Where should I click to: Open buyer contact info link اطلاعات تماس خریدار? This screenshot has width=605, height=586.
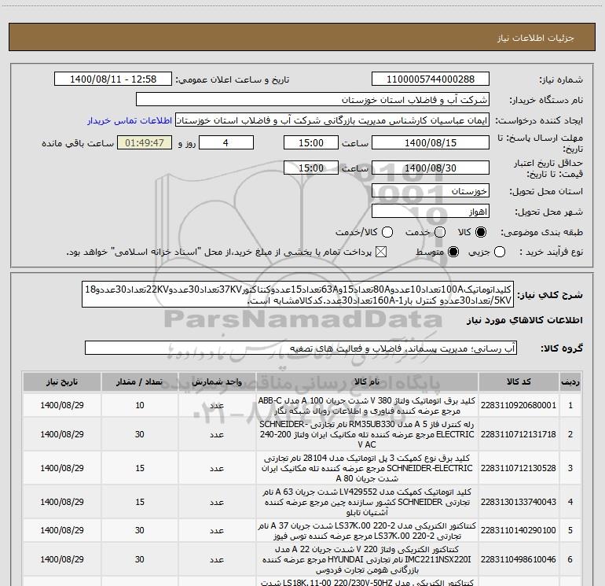[x=130, y=120]
